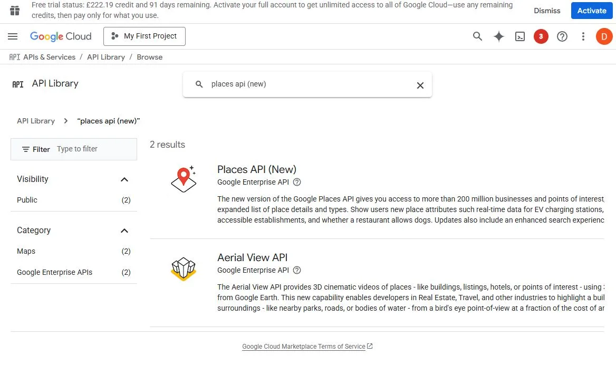
Task: Filter by Google Enterprise APIs category
Action: point(54,272)
